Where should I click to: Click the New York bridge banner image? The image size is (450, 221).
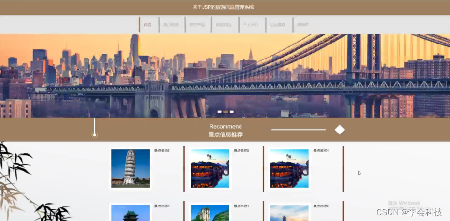(225, 75)
